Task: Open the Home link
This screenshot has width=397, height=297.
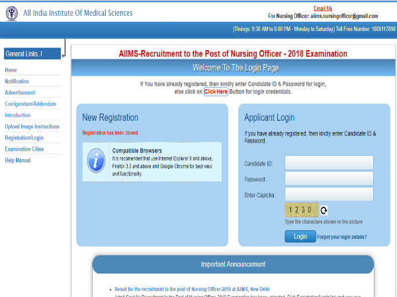Action: (11, 70)
